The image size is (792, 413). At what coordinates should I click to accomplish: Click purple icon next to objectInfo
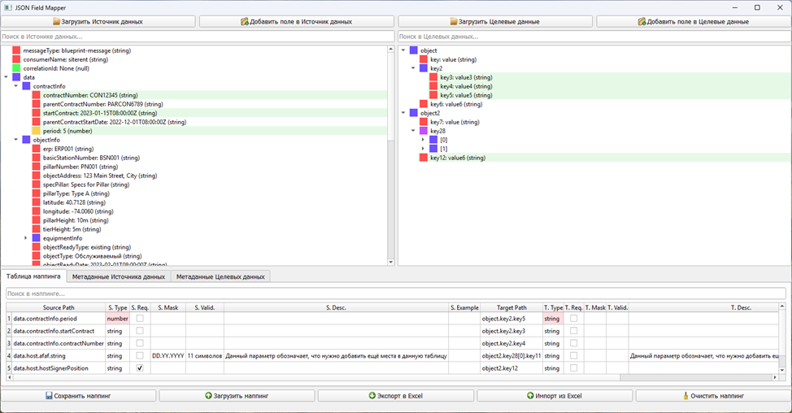26,140
